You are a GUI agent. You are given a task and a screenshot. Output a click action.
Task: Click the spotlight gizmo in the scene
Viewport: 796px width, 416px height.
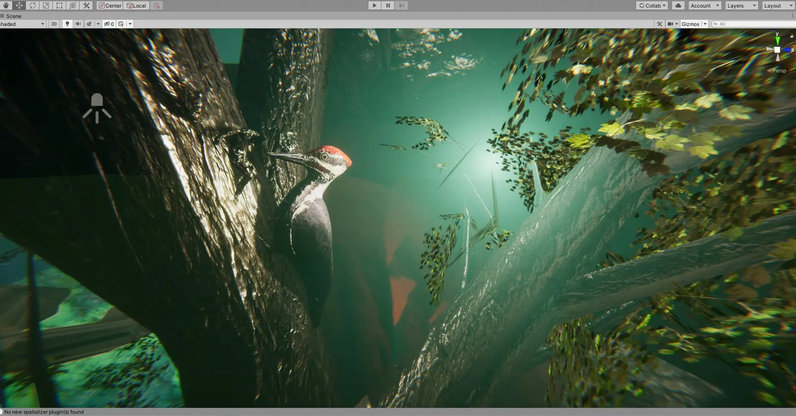click(x=97, y=108)
